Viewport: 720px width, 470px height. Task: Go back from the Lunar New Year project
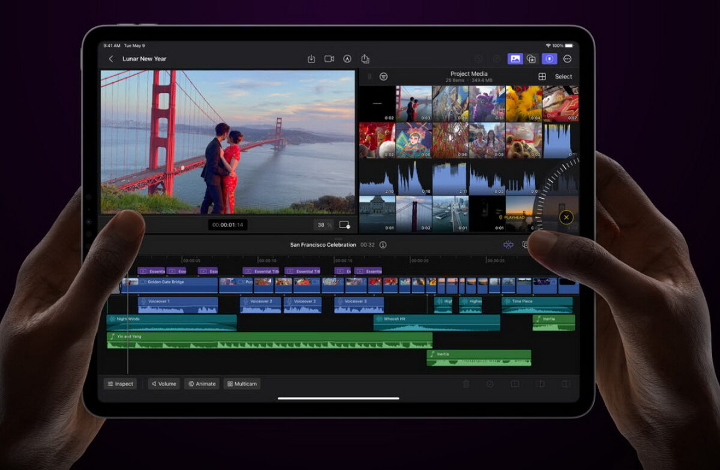tap(110, 59)
